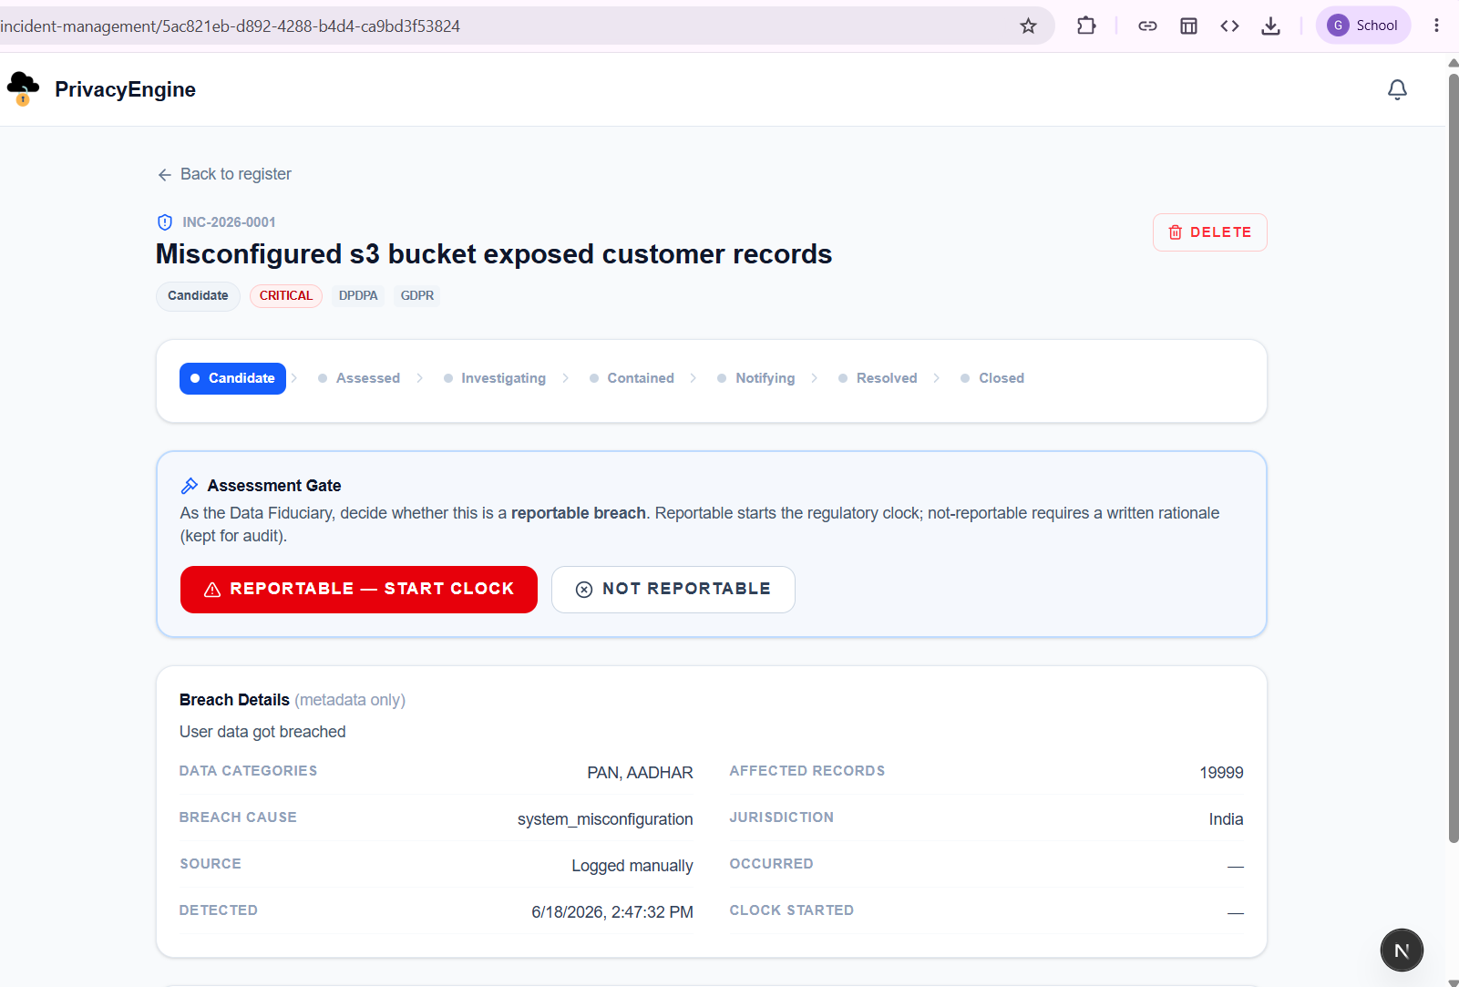
Task: Select the Candidate workflow stage
Action: tap(232, 378)
